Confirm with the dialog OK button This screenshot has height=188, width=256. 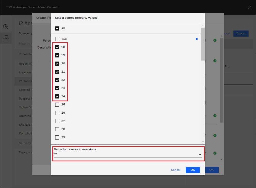[193, 170]
